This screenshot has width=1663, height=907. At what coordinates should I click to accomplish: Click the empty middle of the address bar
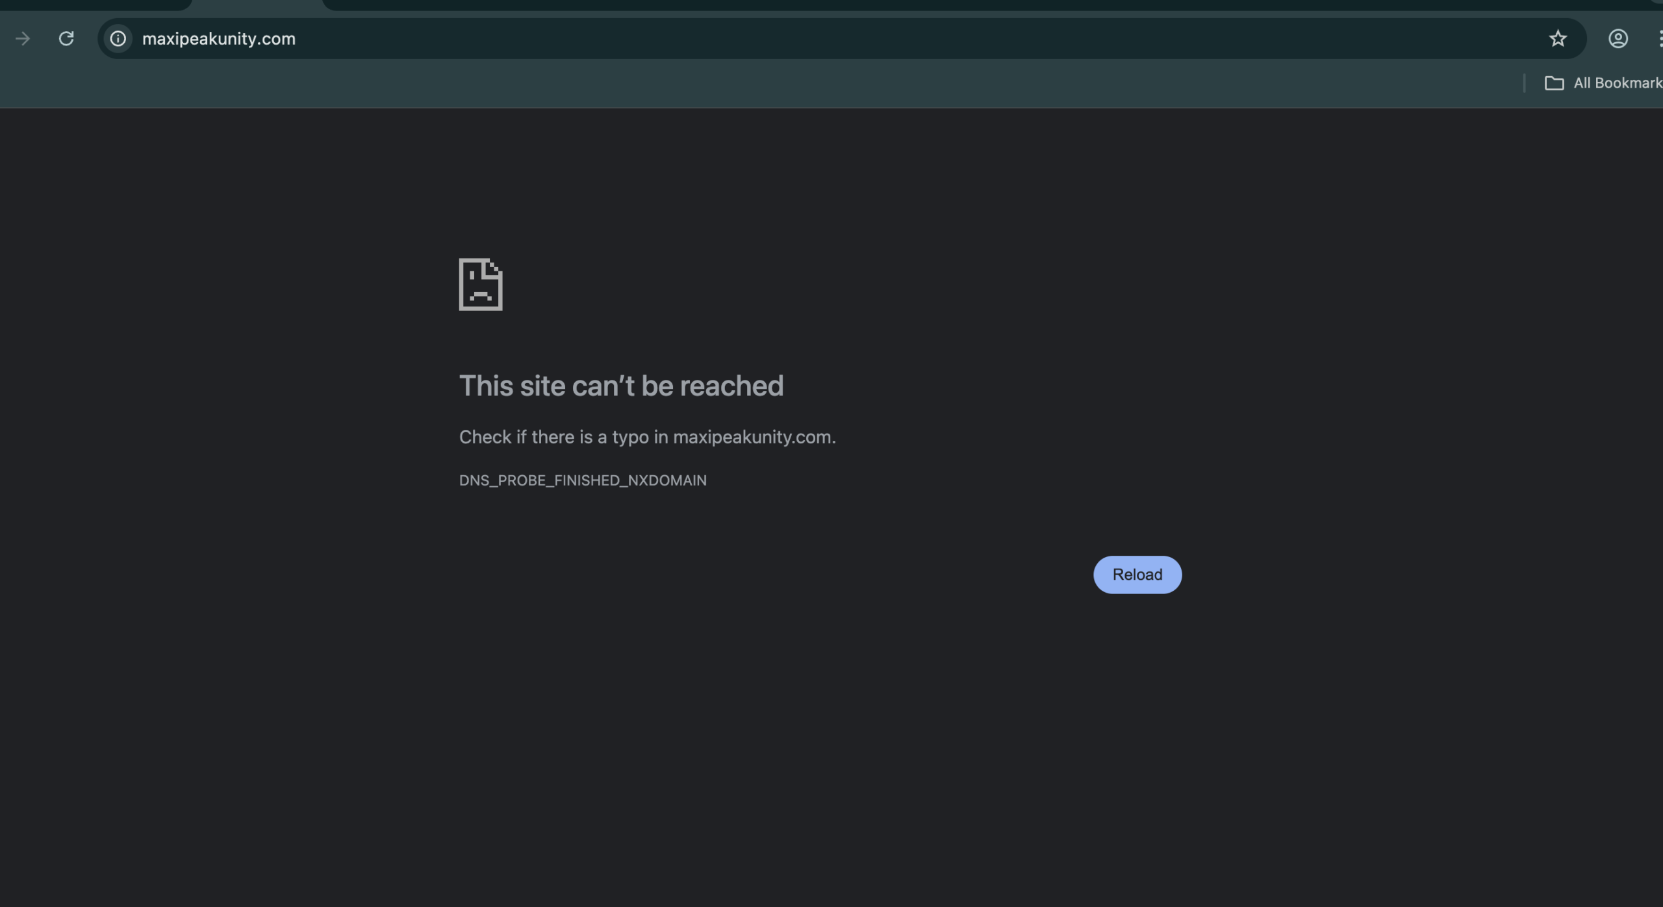[x=844, y=39]
